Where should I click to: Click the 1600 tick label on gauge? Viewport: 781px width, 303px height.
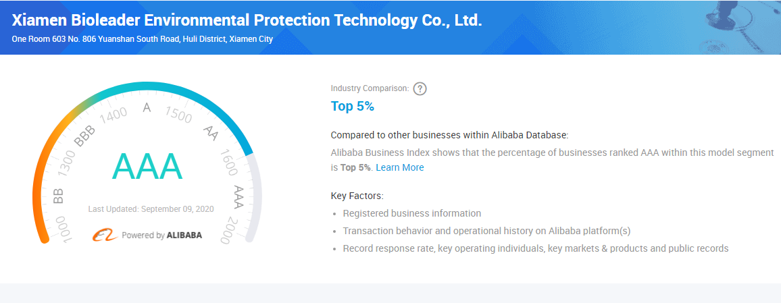(x=228, y=163)
